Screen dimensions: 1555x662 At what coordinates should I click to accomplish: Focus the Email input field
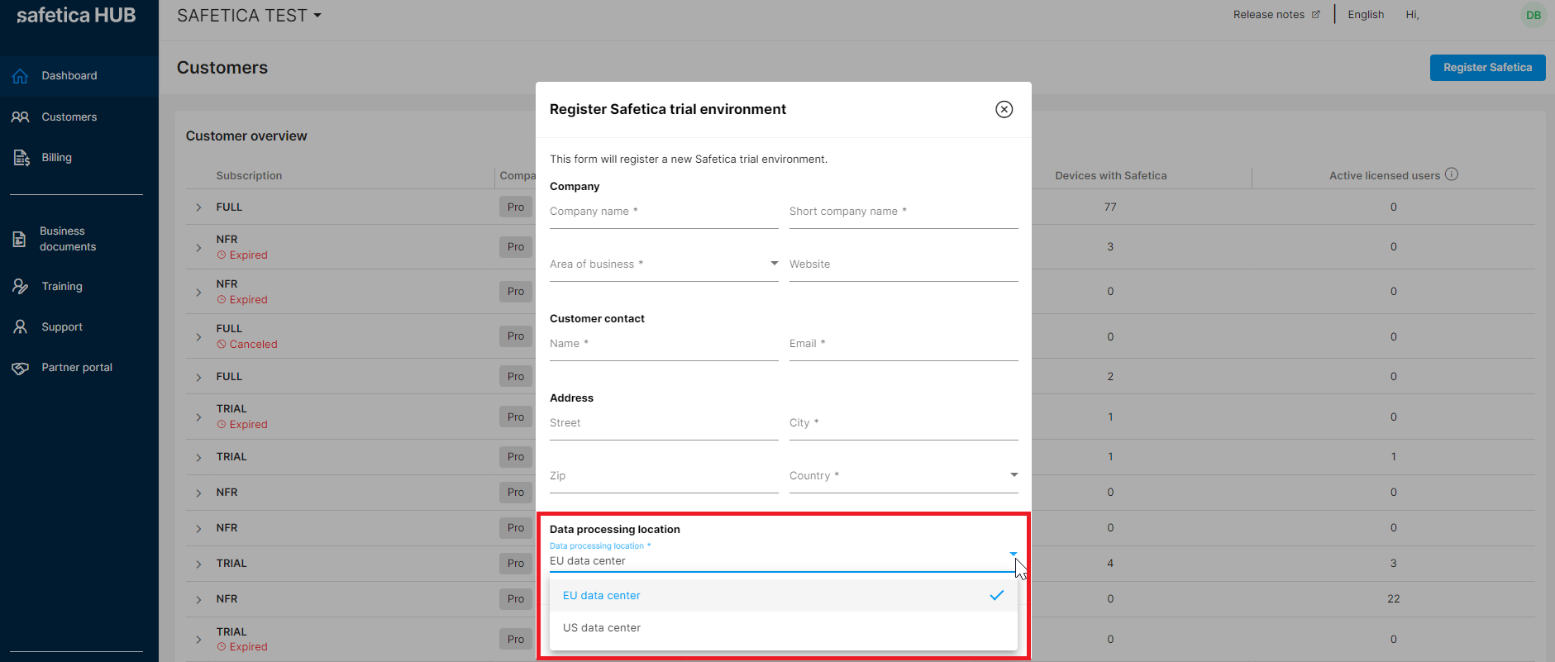click(x=904, y=344)
